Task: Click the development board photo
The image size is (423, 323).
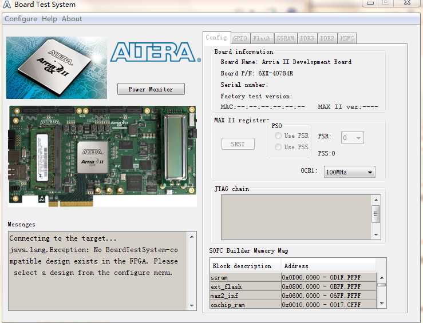Action: [102, 156]
